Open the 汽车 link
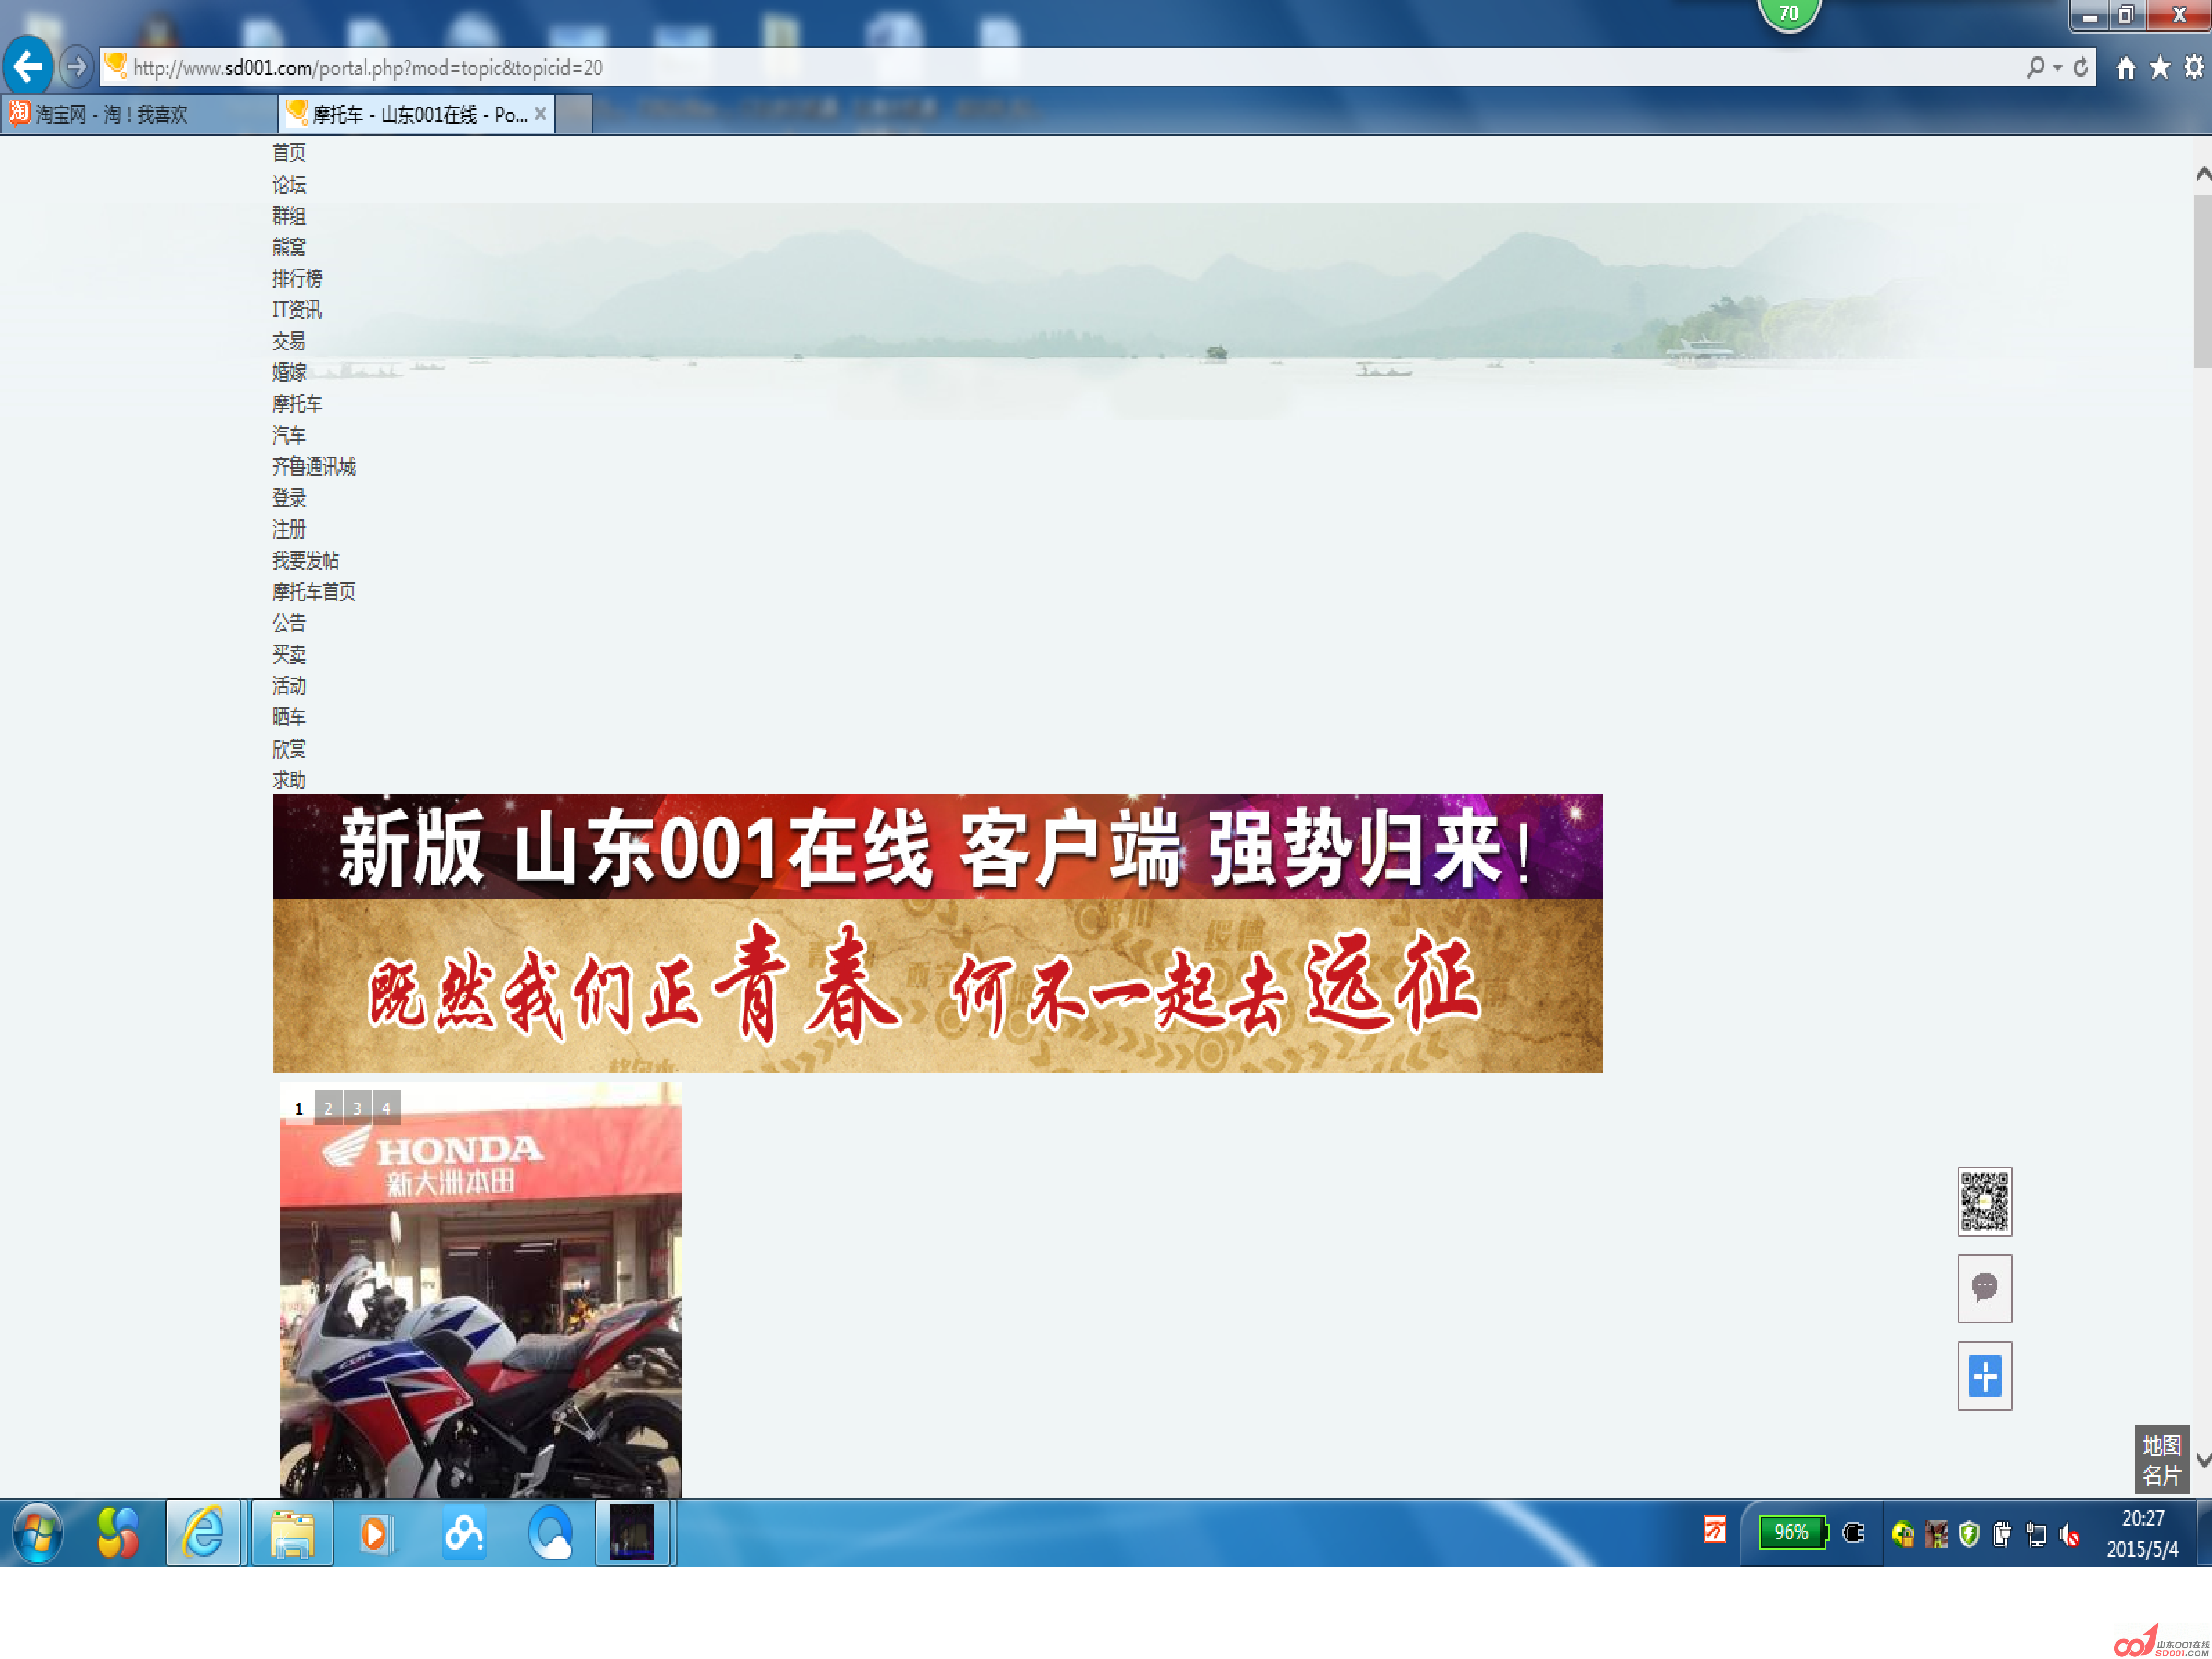 [x=289, y=435]
